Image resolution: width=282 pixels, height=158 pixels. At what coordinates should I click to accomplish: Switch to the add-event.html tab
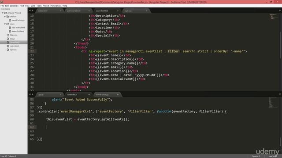pos(74,11)
